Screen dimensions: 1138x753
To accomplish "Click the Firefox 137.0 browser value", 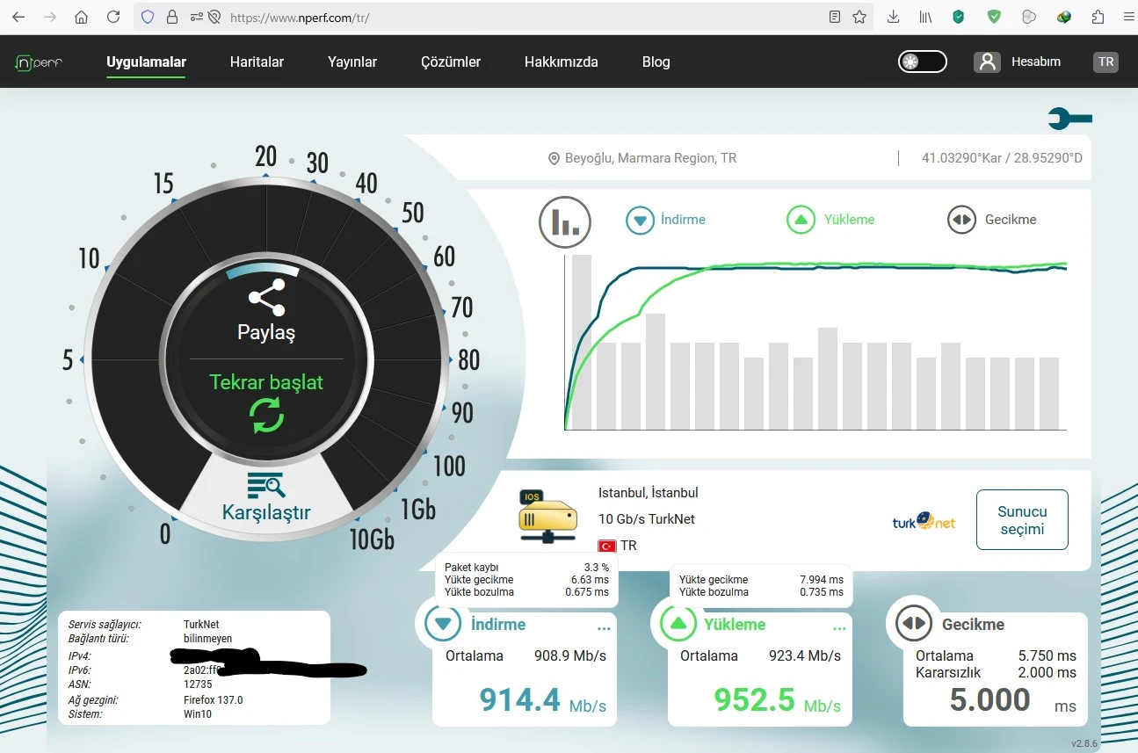I will click(x=213, y=700).
